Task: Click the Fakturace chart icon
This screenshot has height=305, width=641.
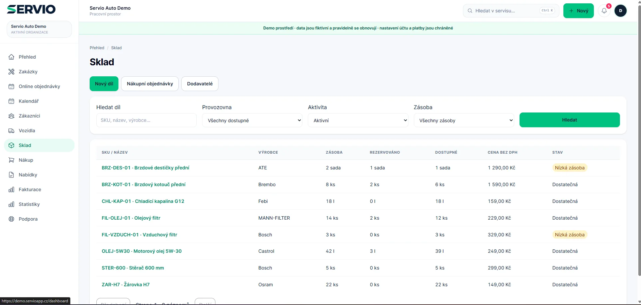Action: pos(11,189)
